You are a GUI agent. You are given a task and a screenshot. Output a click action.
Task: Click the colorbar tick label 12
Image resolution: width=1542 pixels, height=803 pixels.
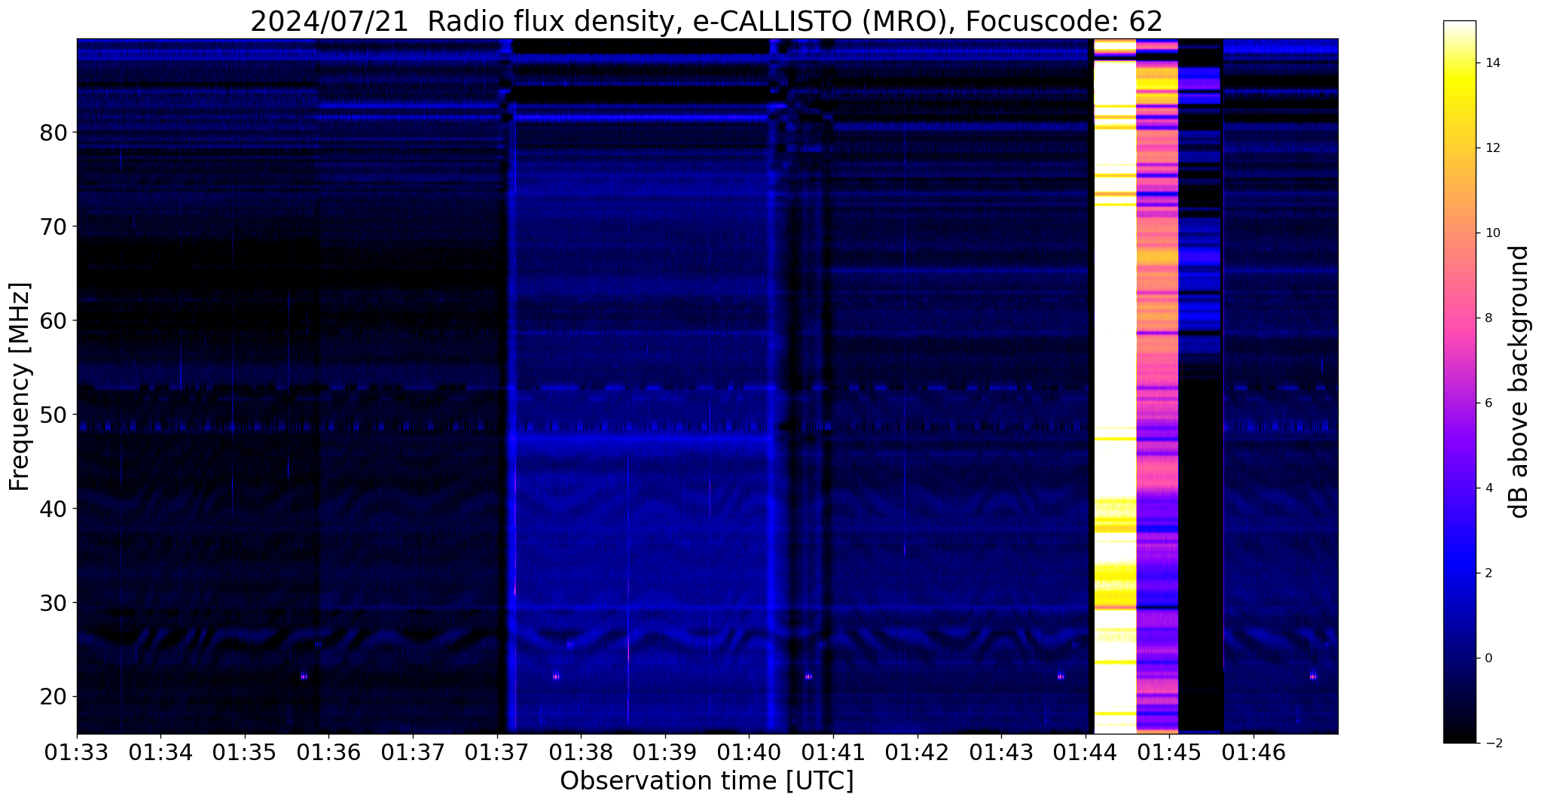(1492, 148)
